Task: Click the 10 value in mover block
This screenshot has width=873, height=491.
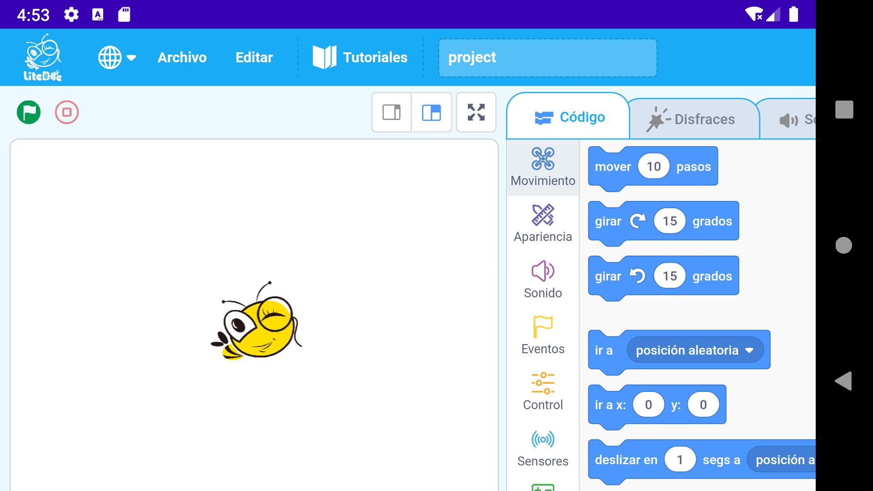Action: (x=653, y=166)
